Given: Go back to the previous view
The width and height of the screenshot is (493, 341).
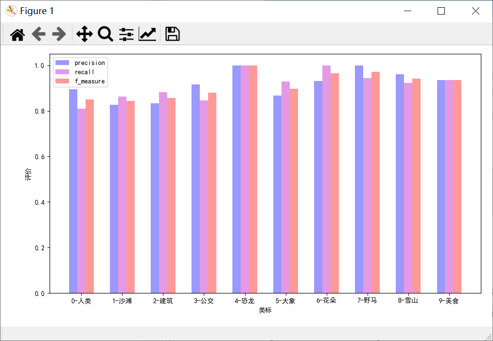Looking at the screenshot, I should click(39, 34).
